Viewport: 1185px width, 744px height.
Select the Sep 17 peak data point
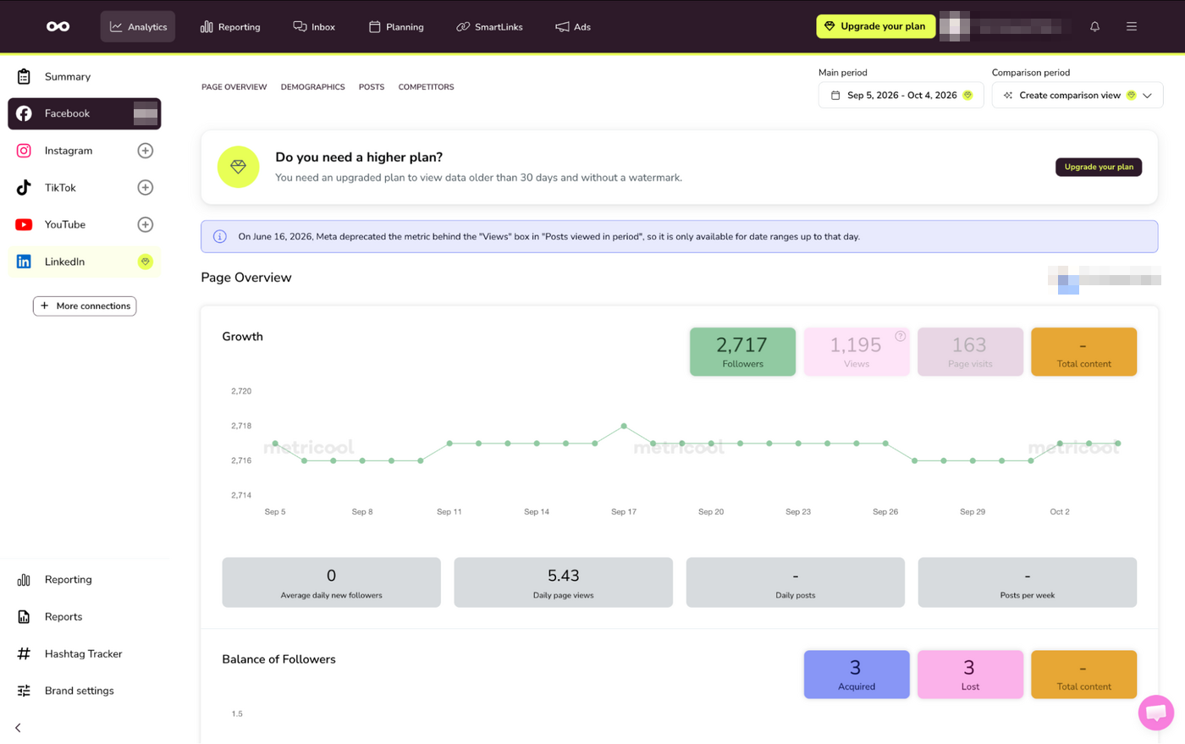[x=624, y=426]
